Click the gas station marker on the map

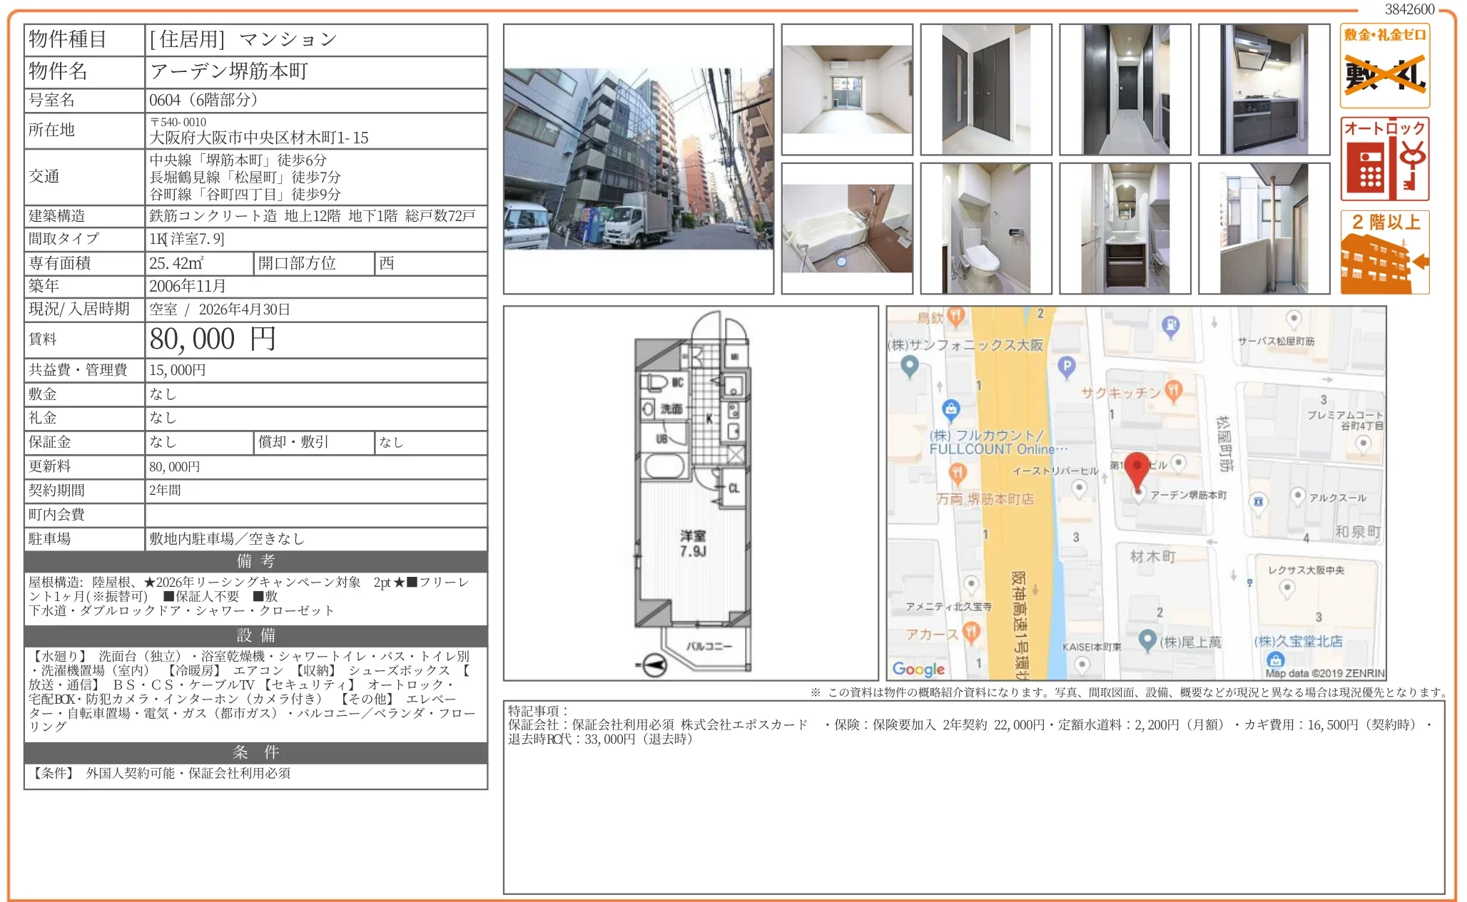tap(1171, 325)
